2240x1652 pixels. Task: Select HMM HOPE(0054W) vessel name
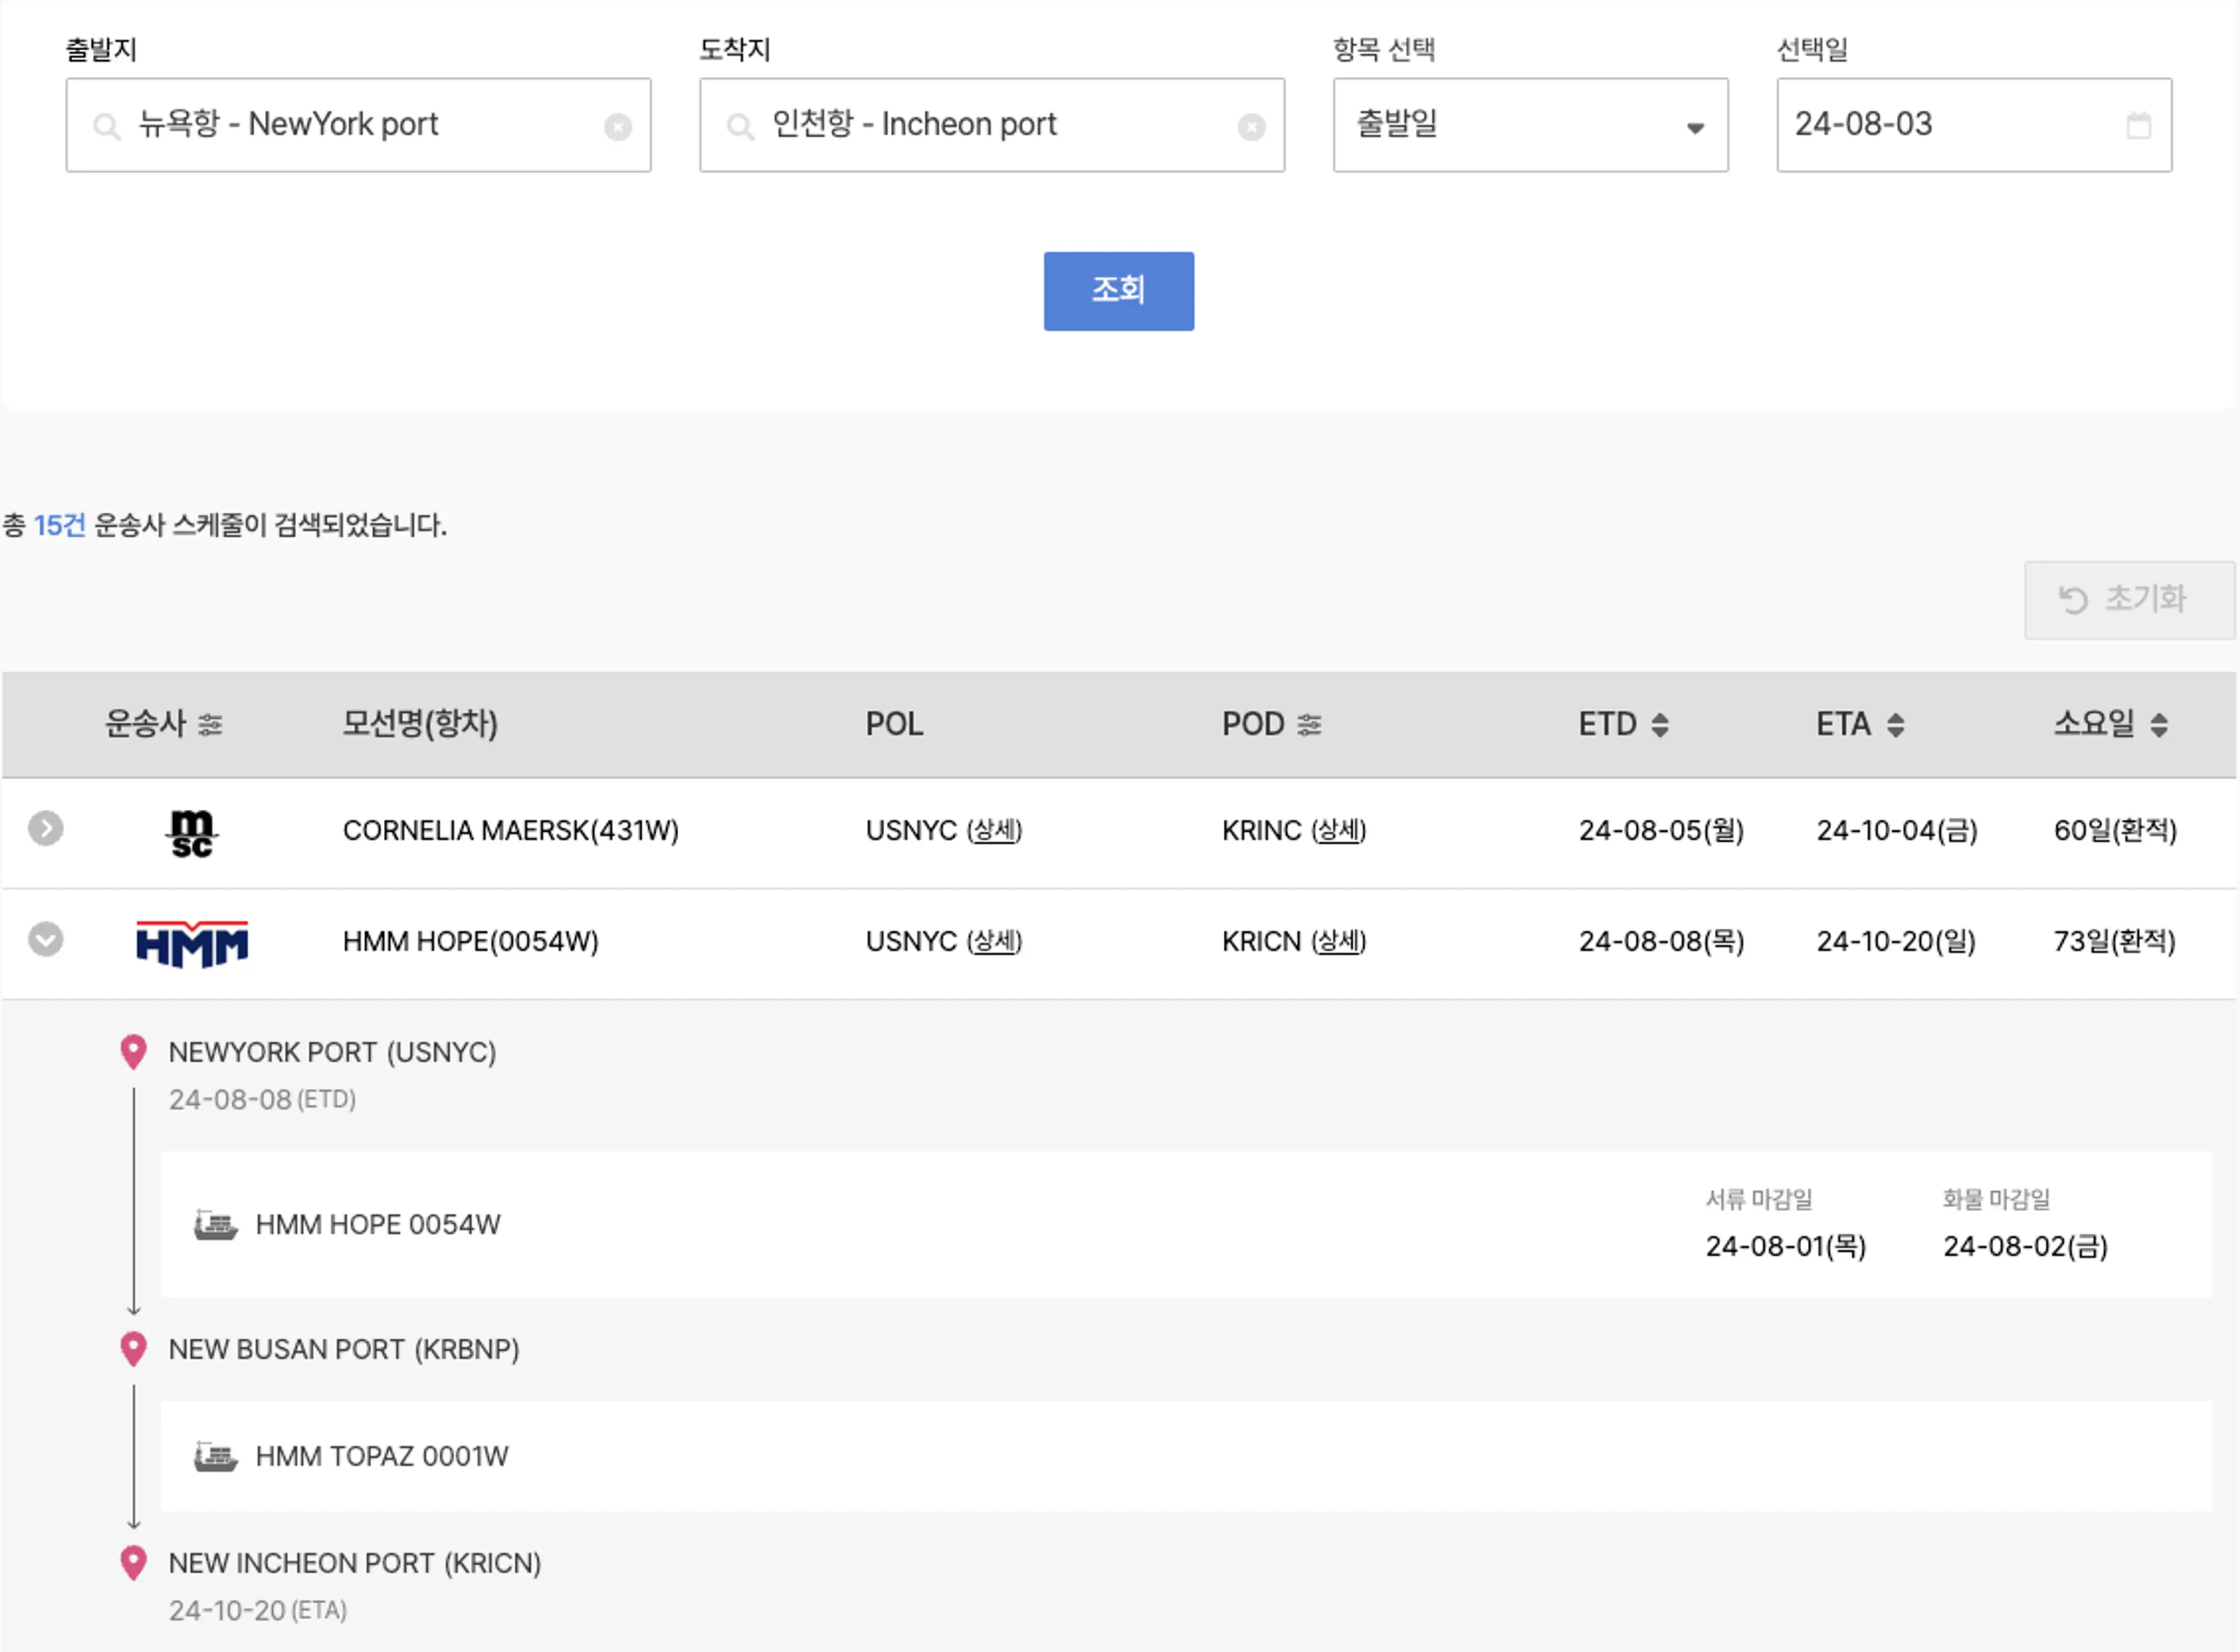pyautogui.click(x=471, y=942)
